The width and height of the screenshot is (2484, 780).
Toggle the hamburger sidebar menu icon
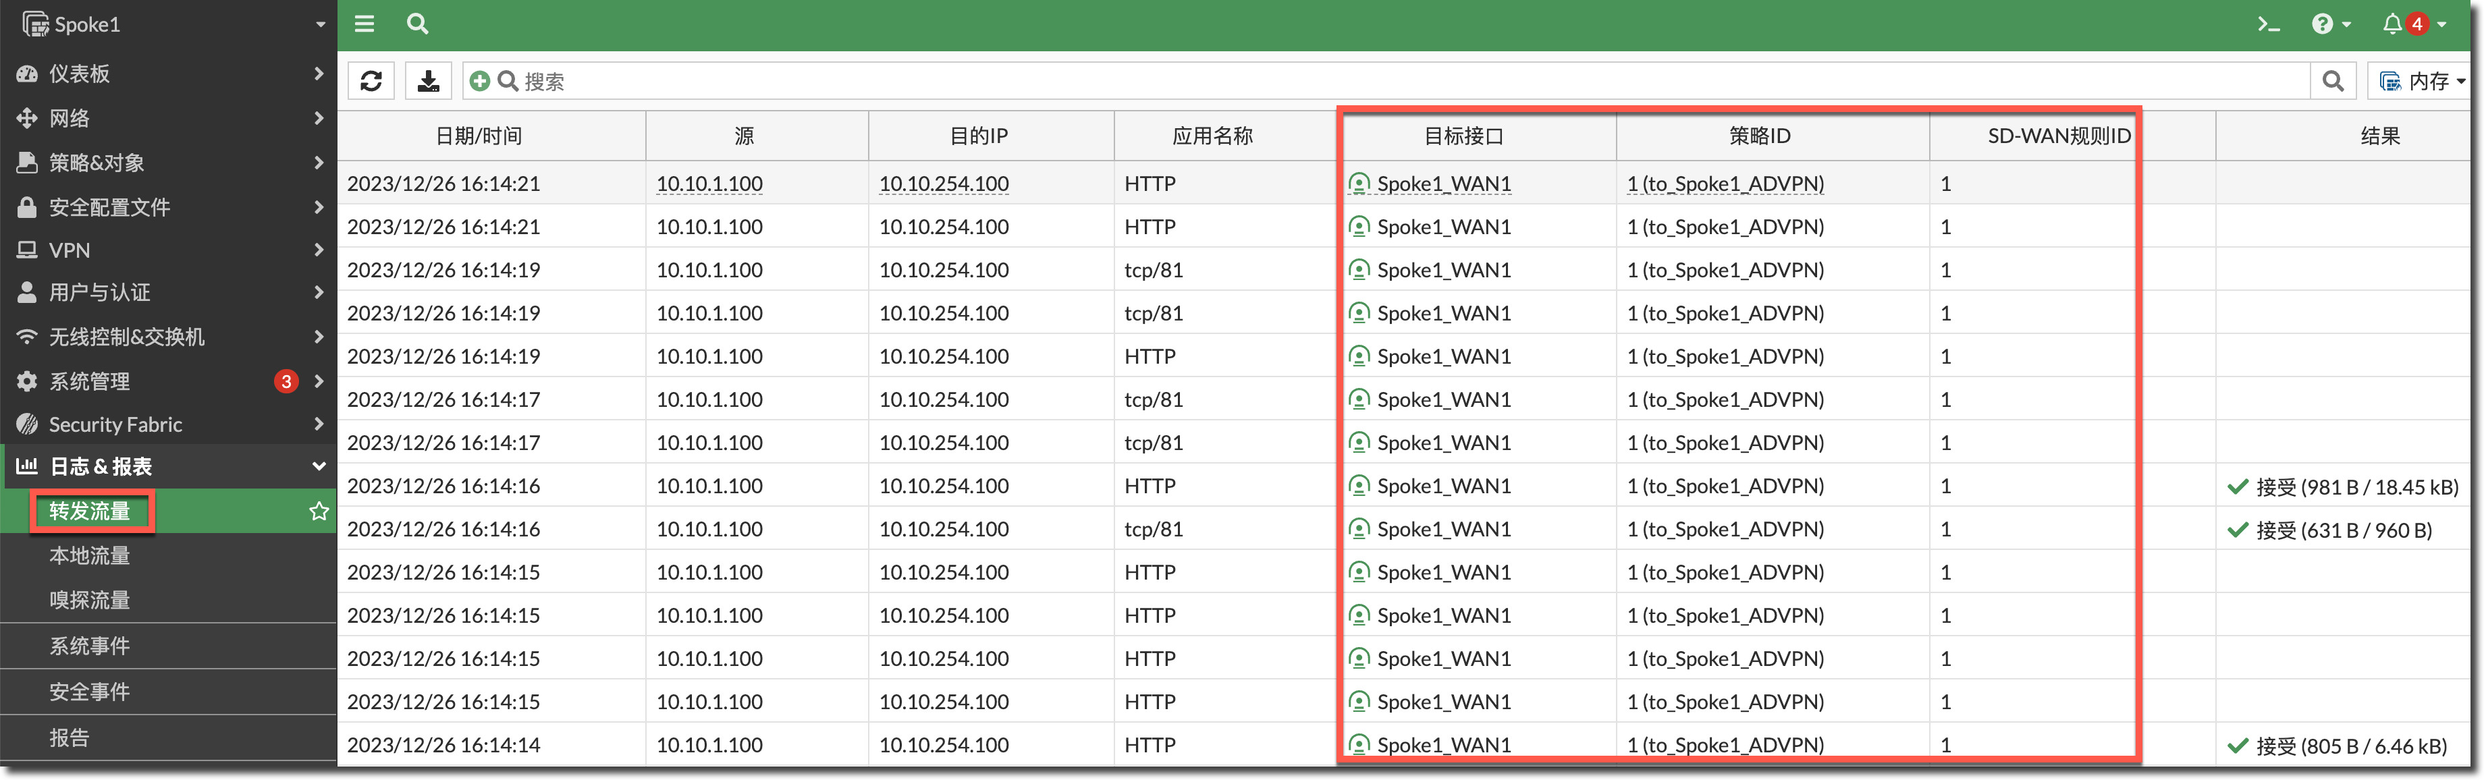[x=364, y=24]
